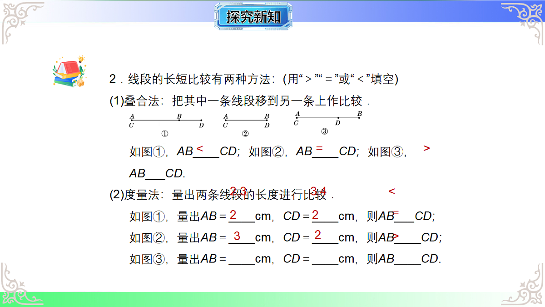Select the circled ③ label under third diagram
The image size is (545, 307).
[325, 131]
